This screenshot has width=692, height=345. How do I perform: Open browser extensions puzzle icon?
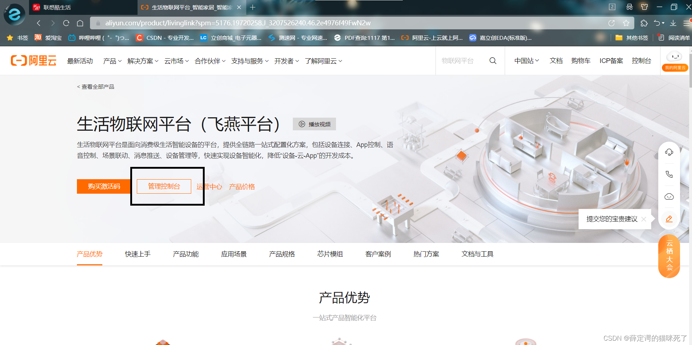coord(644,23)
